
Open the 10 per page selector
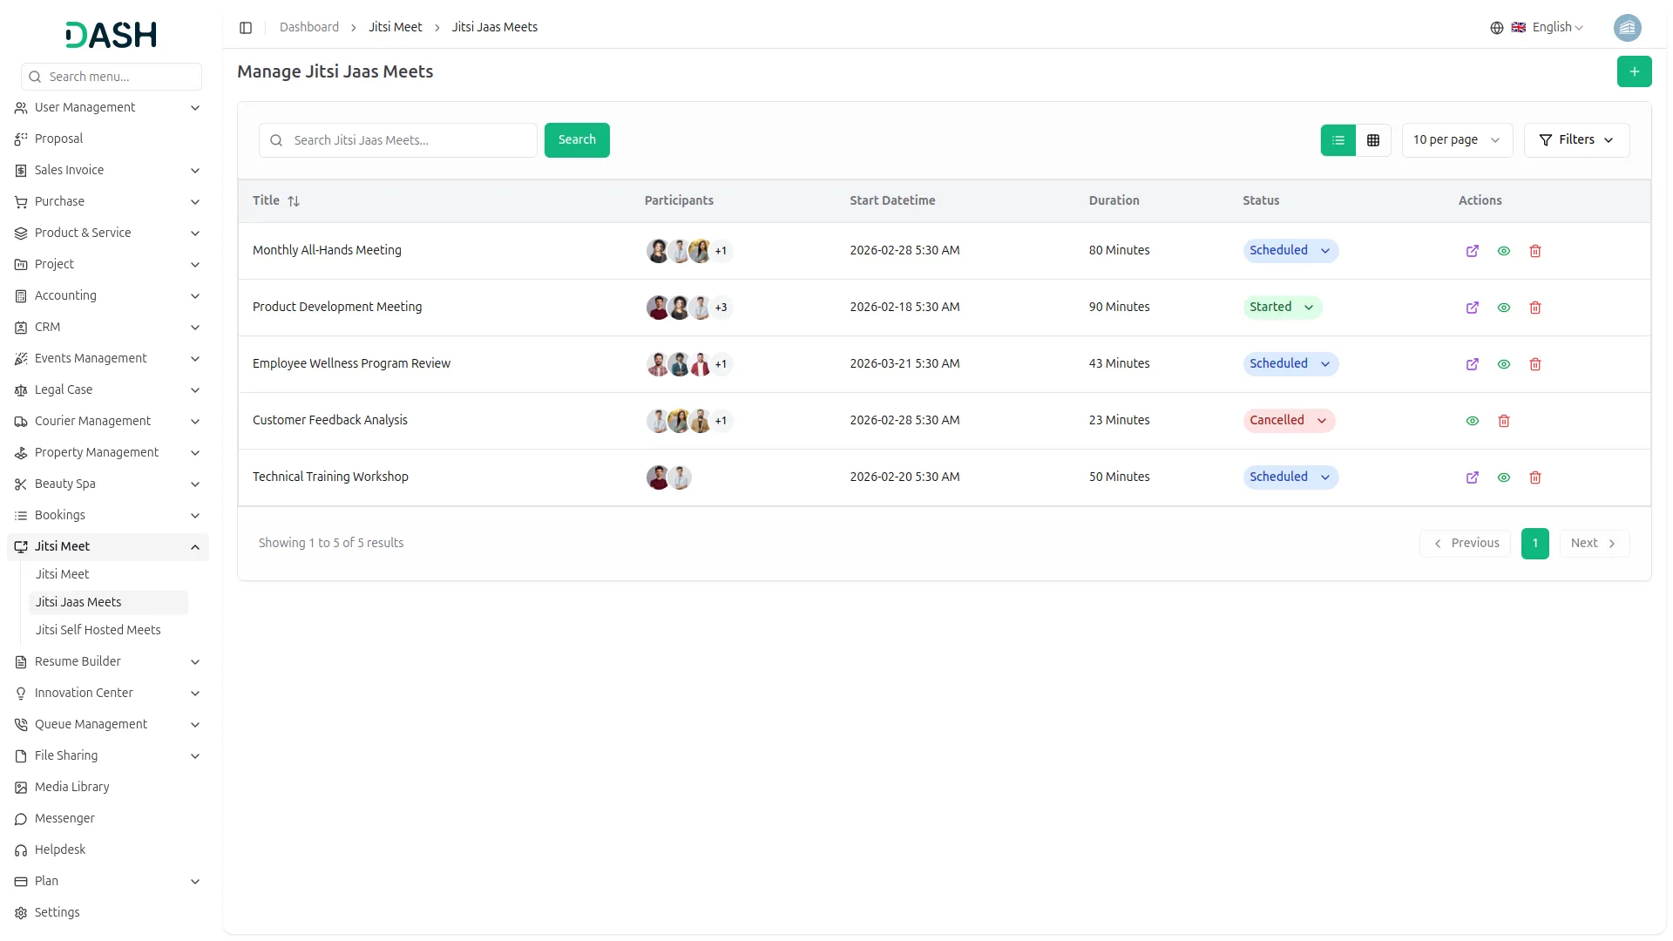[x=1456, y=140]
